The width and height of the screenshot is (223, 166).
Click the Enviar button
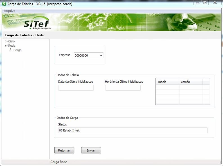(x=91, y=150)
